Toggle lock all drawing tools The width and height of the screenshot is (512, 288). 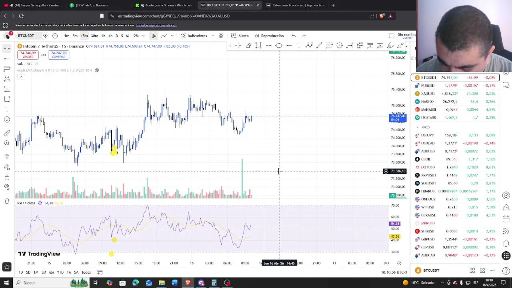point(7,177)
